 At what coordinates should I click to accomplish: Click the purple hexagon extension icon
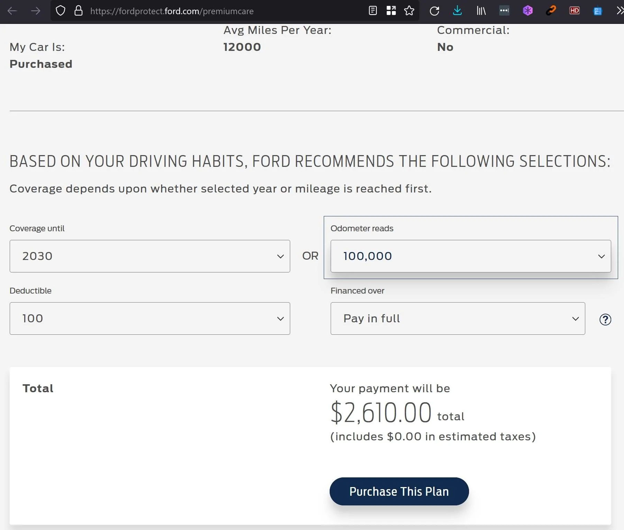tap(528, 11)
